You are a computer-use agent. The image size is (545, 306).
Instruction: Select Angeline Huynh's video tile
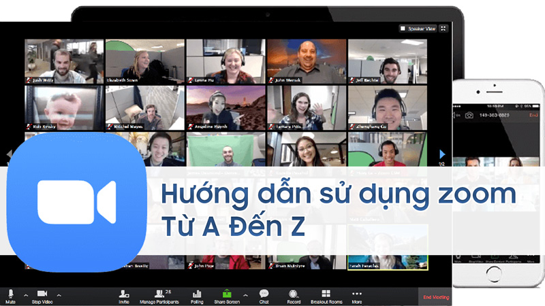pyautogui.click(x=225, y=108)
